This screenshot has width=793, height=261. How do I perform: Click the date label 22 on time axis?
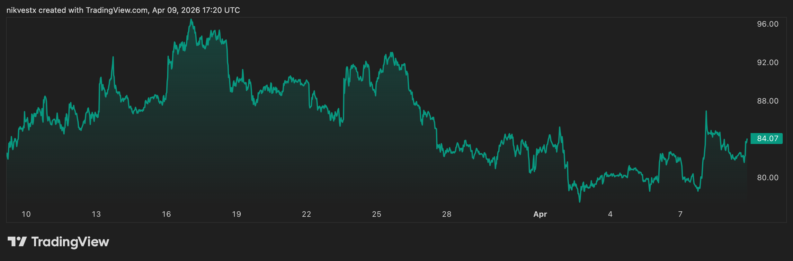point(307,214)
